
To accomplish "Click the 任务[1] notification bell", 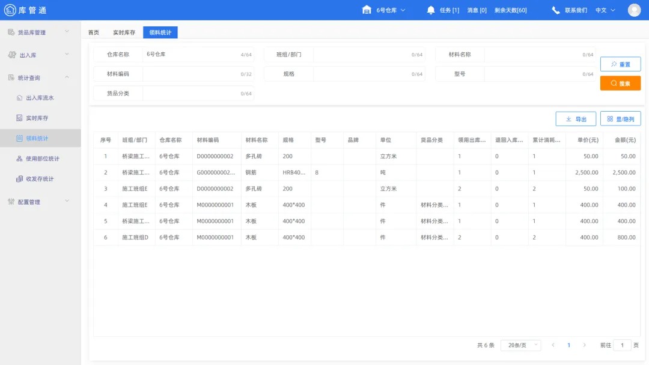I will coord(443,10).
